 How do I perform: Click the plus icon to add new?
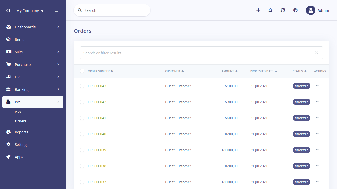click(x=258, y=10)
